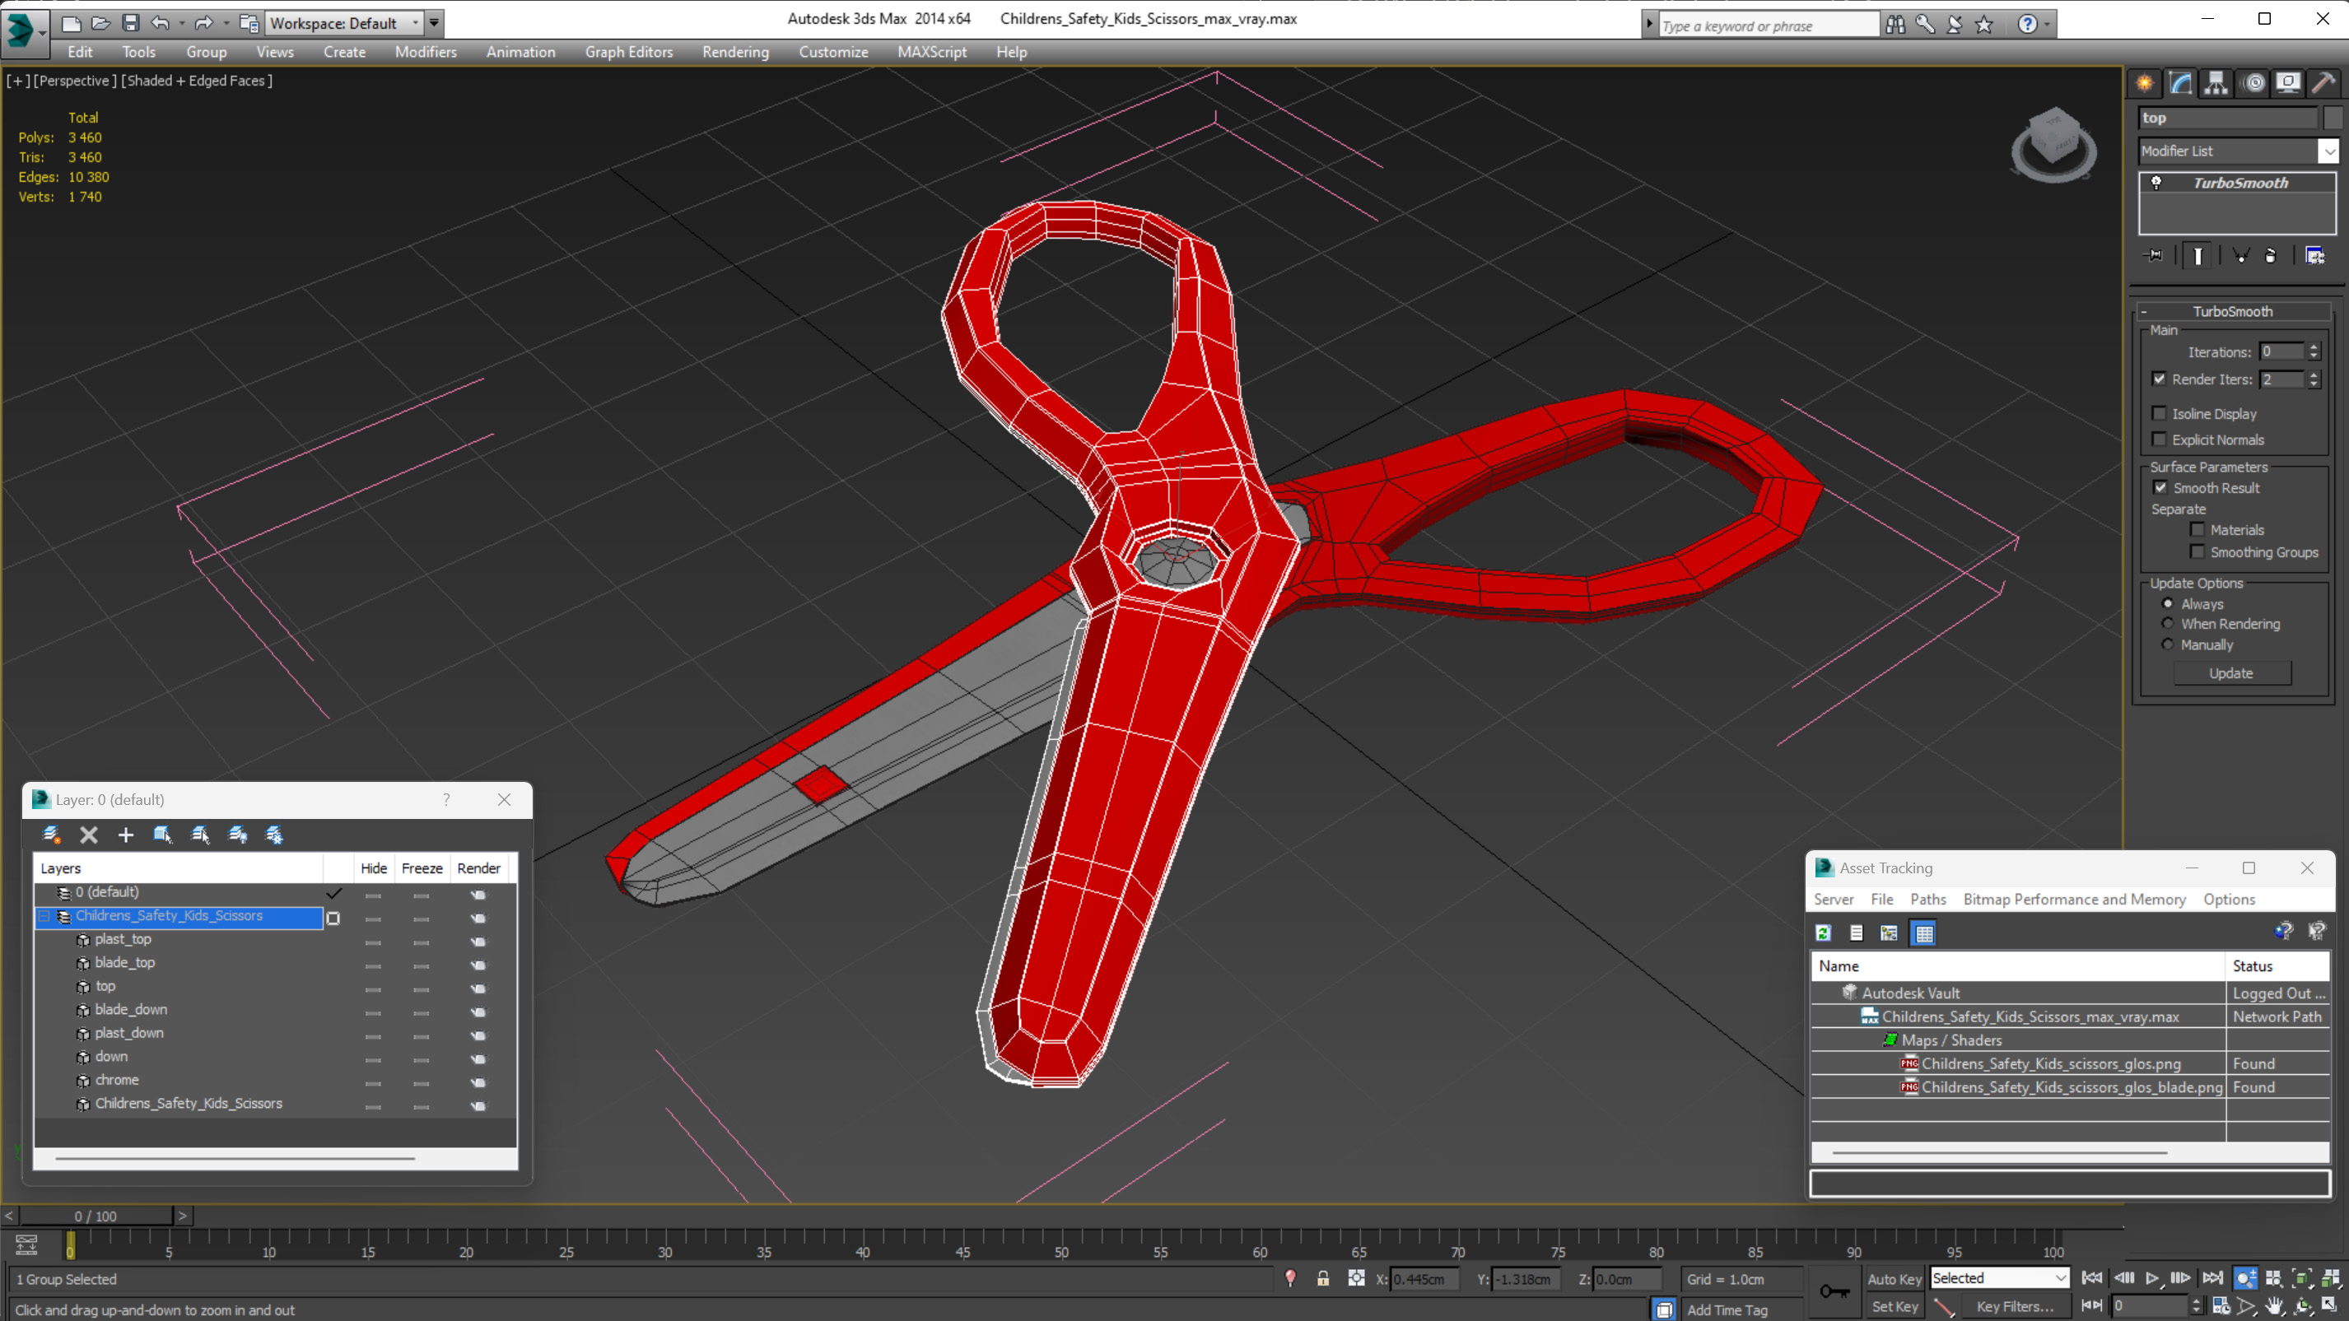Click the Iterations spinner arrows

[2314, 351]
